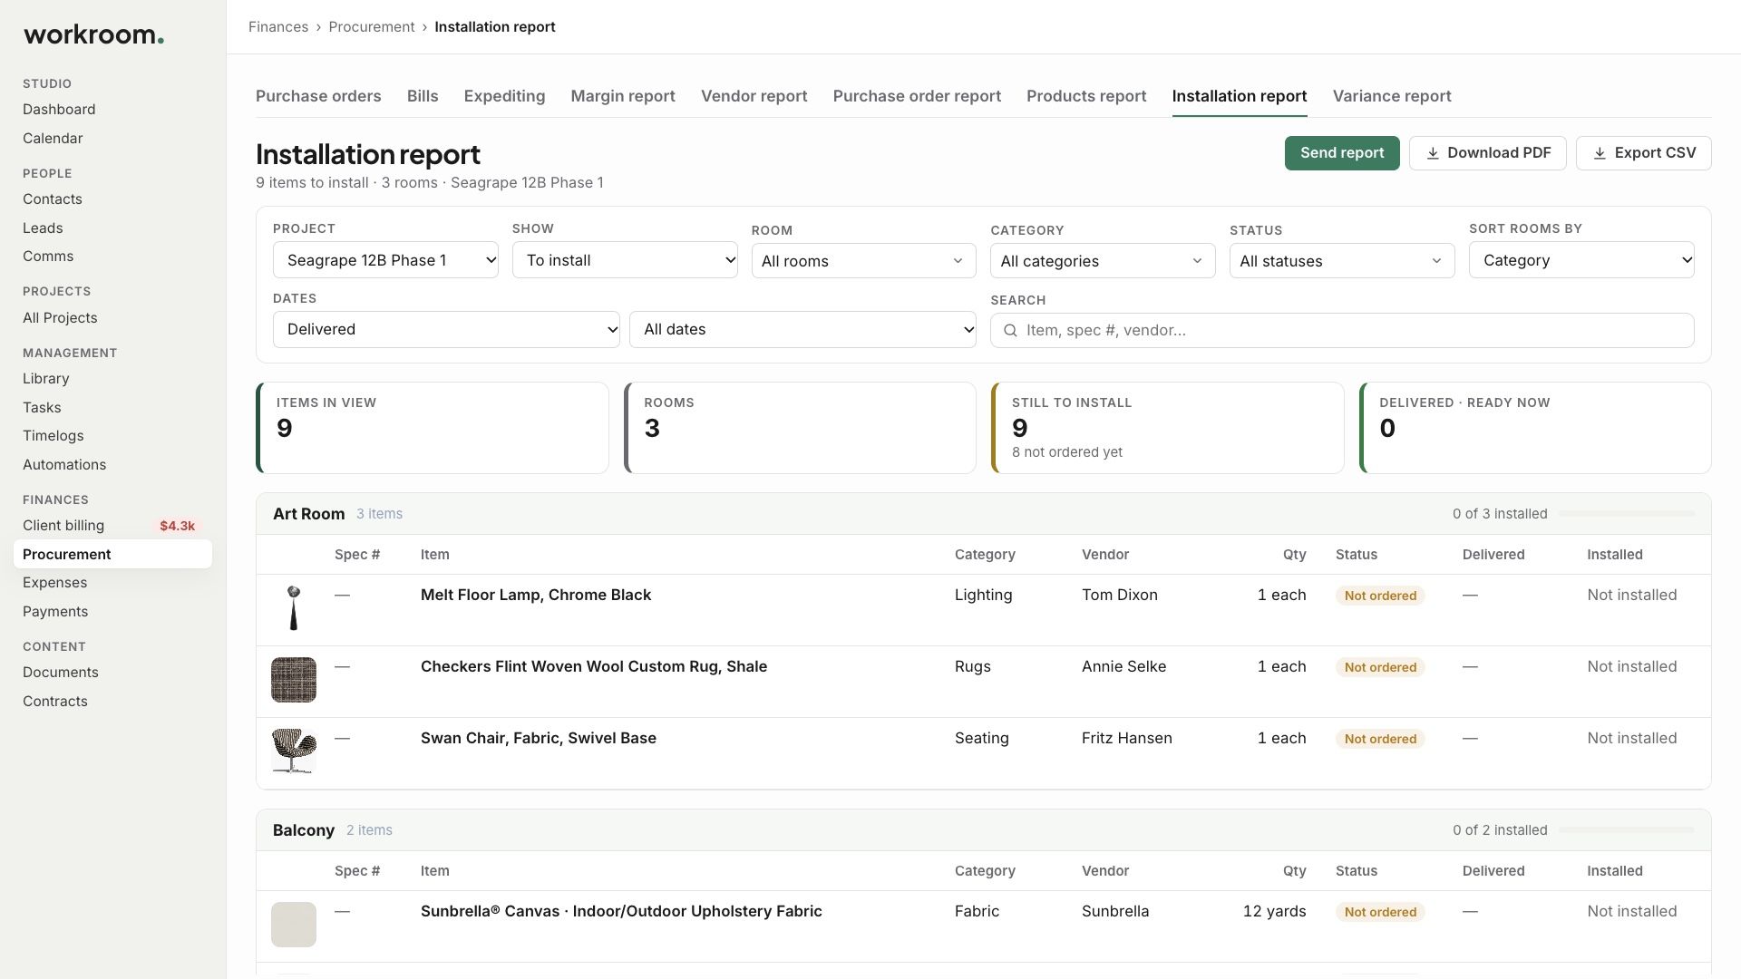Open All Projects in the sidebar
Viewport: 1741px width, 979px height.
click(60, 318)
